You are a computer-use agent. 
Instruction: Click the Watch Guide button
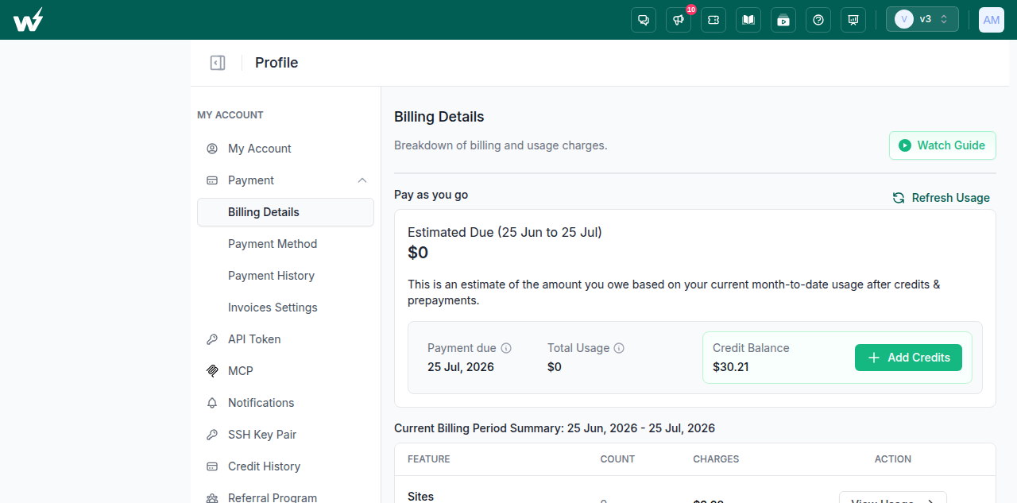(x=942, y=145)
